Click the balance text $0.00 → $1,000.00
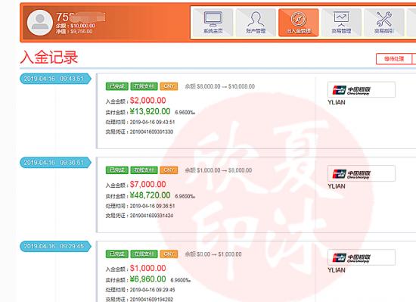Screen dimensions: 416x302 [x=213, y=254]
